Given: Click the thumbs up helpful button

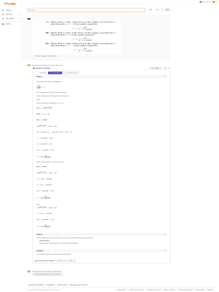Looking at the screenshot, I should [x=61, y=261].
